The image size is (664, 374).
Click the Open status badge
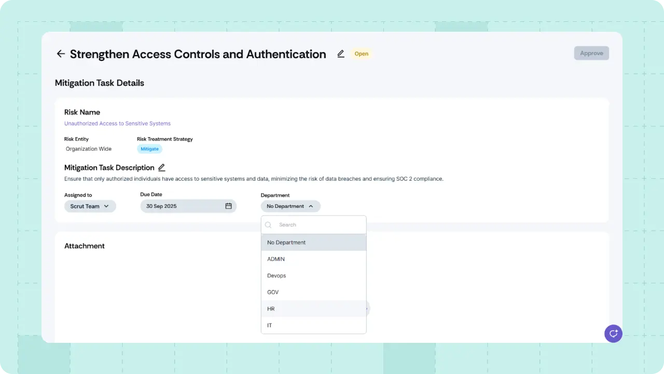[361, 54]
